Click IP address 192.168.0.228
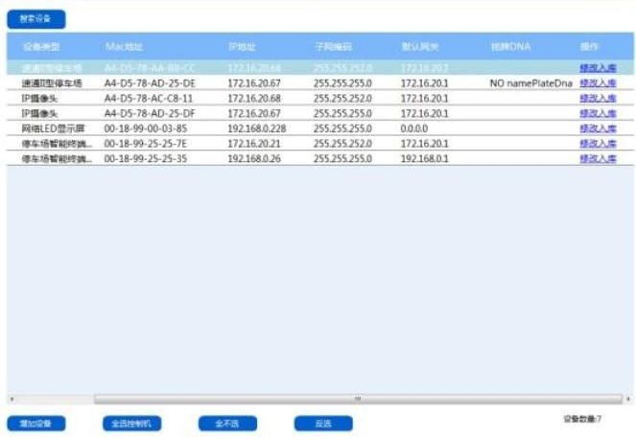 (257, 128)
